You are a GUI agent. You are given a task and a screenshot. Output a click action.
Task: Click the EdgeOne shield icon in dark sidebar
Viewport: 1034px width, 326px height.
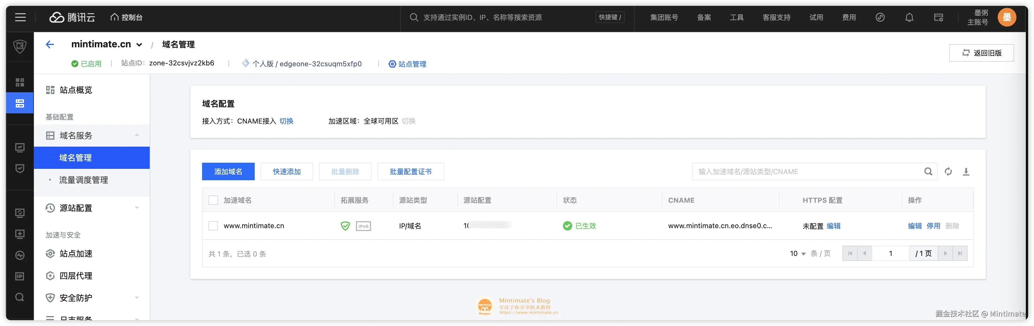20,46
